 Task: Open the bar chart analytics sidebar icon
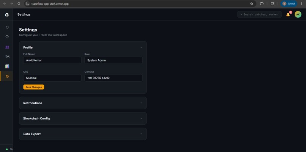tap(7, 66)
